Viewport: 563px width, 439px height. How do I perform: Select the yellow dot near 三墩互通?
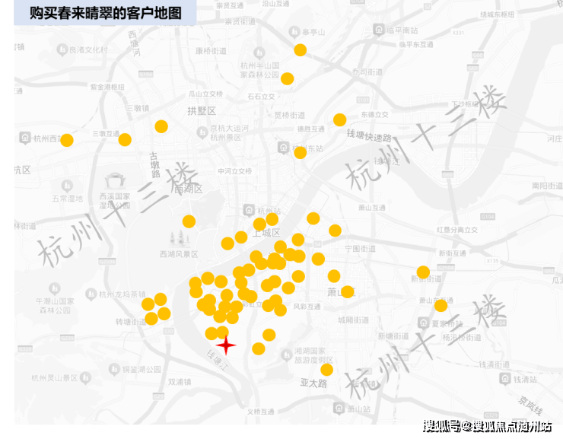125,139
